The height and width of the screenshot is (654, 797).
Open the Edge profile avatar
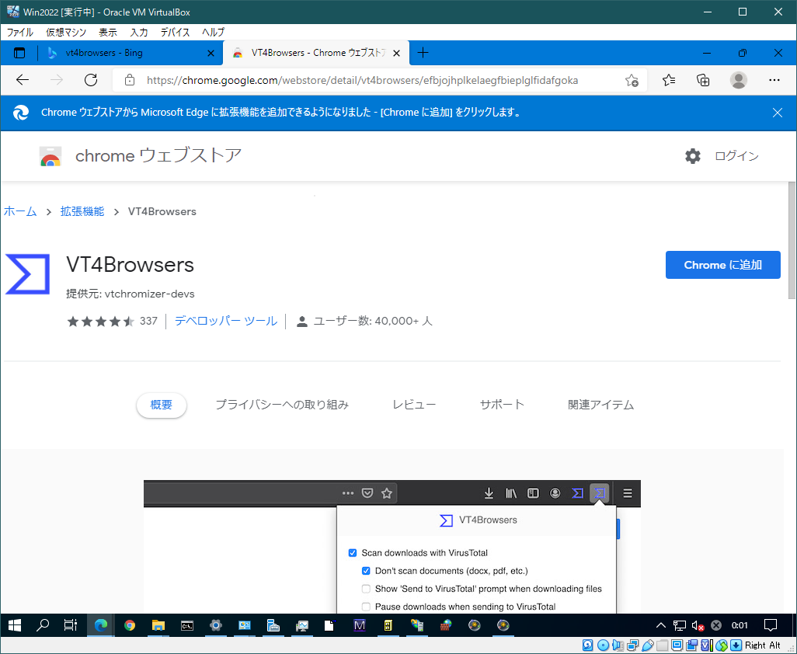[x=739, y=80]
